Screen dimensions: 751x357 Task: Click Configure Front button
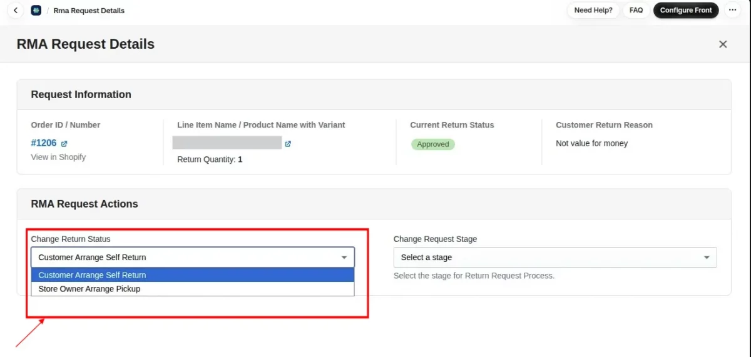click(686, 10)
